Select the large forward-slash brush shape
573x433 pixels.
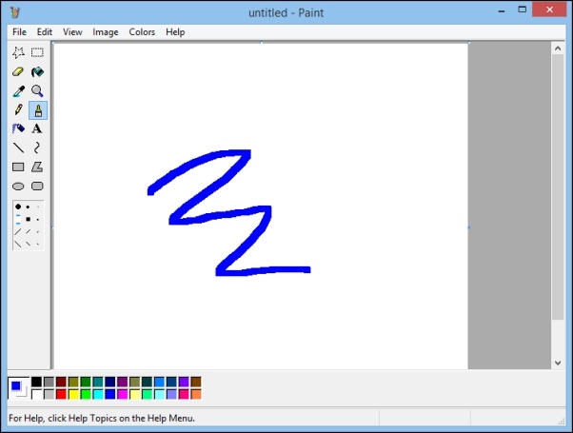point(18,231)
